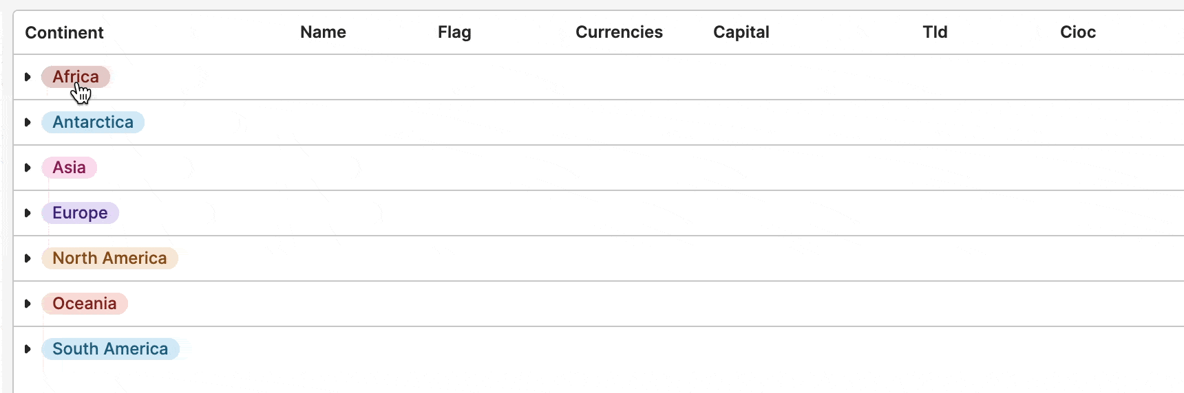Expand the Oceania group row arrow
Viewport: 1184px width, 393px height.
[28, 304]
